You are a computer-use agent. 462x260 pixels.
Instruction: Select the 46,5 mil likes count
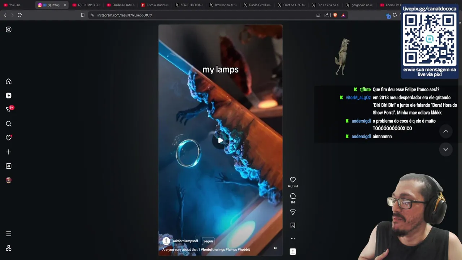(293, 186)
